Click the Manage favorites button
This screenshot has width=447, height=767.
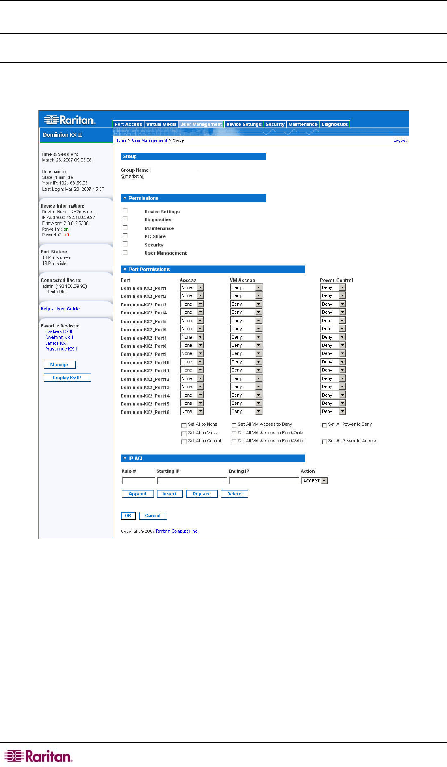point(59,365)
